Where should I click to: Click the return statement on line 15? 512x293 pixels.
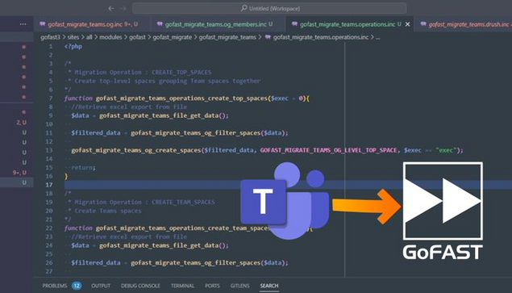pyautogui.click(x=83, y=167)
